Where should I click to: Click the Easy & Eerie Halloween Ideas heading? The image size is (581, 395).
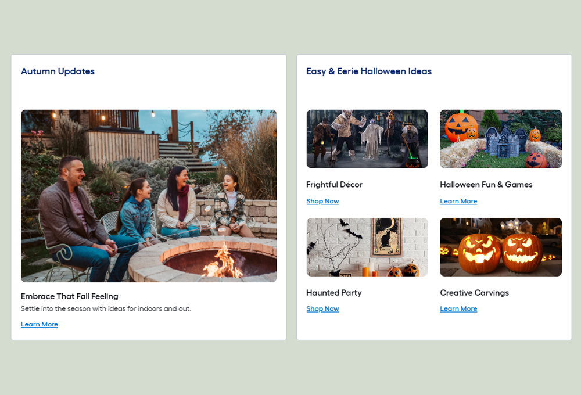tap(369, 71)
